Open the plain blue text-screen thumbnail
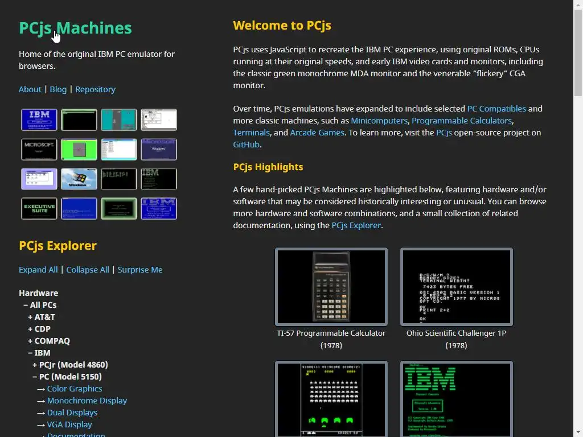The image size is (583, 437). point(79,208)
